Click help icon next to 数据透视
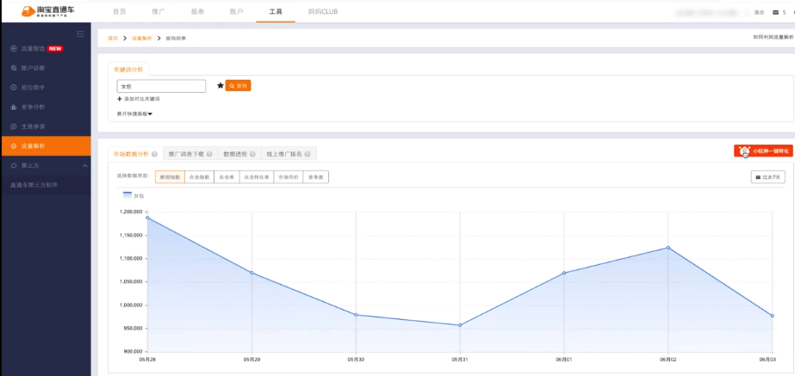This screenshot has width=795, height=376. point(252,154)
